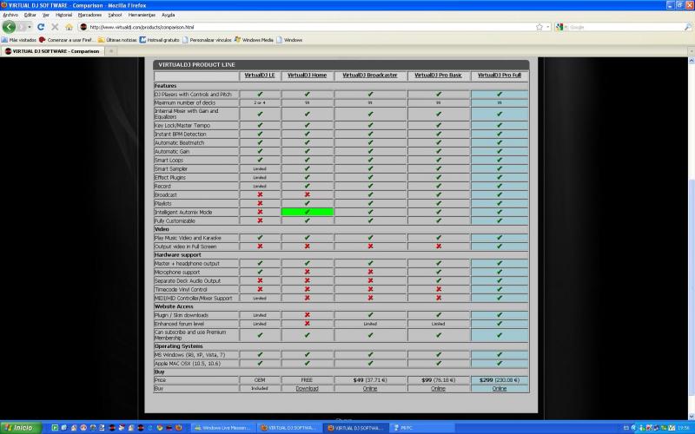Click the "2 or 4" decks cell
This screenshot has width=695, height=434.
[260, 102]
